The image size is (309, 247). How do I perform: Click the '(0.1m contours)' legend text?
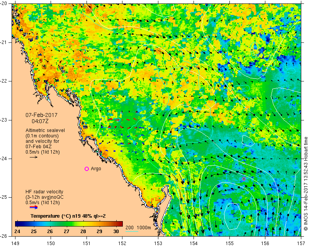(x=42, y=136)
